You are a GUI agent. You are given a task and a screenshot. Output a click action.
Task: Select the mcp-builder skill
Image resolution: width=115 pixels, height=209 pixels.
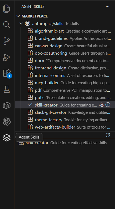pos(65,83)
